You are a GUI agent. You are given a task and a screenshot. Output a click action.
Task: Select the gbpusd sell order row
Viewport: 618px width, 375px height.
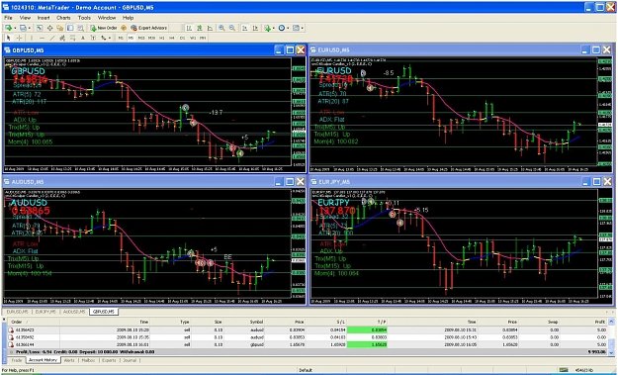pyautogui.click(x=308, y=344)
